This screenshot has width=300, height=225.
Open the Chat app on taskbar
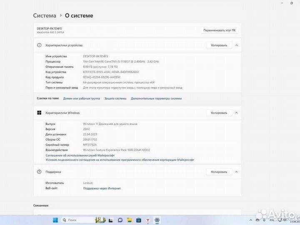point(120,220)
